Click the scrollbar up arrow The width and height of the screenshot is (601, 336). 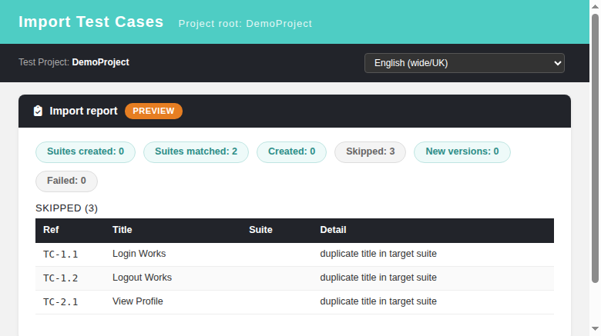[595, 6]
